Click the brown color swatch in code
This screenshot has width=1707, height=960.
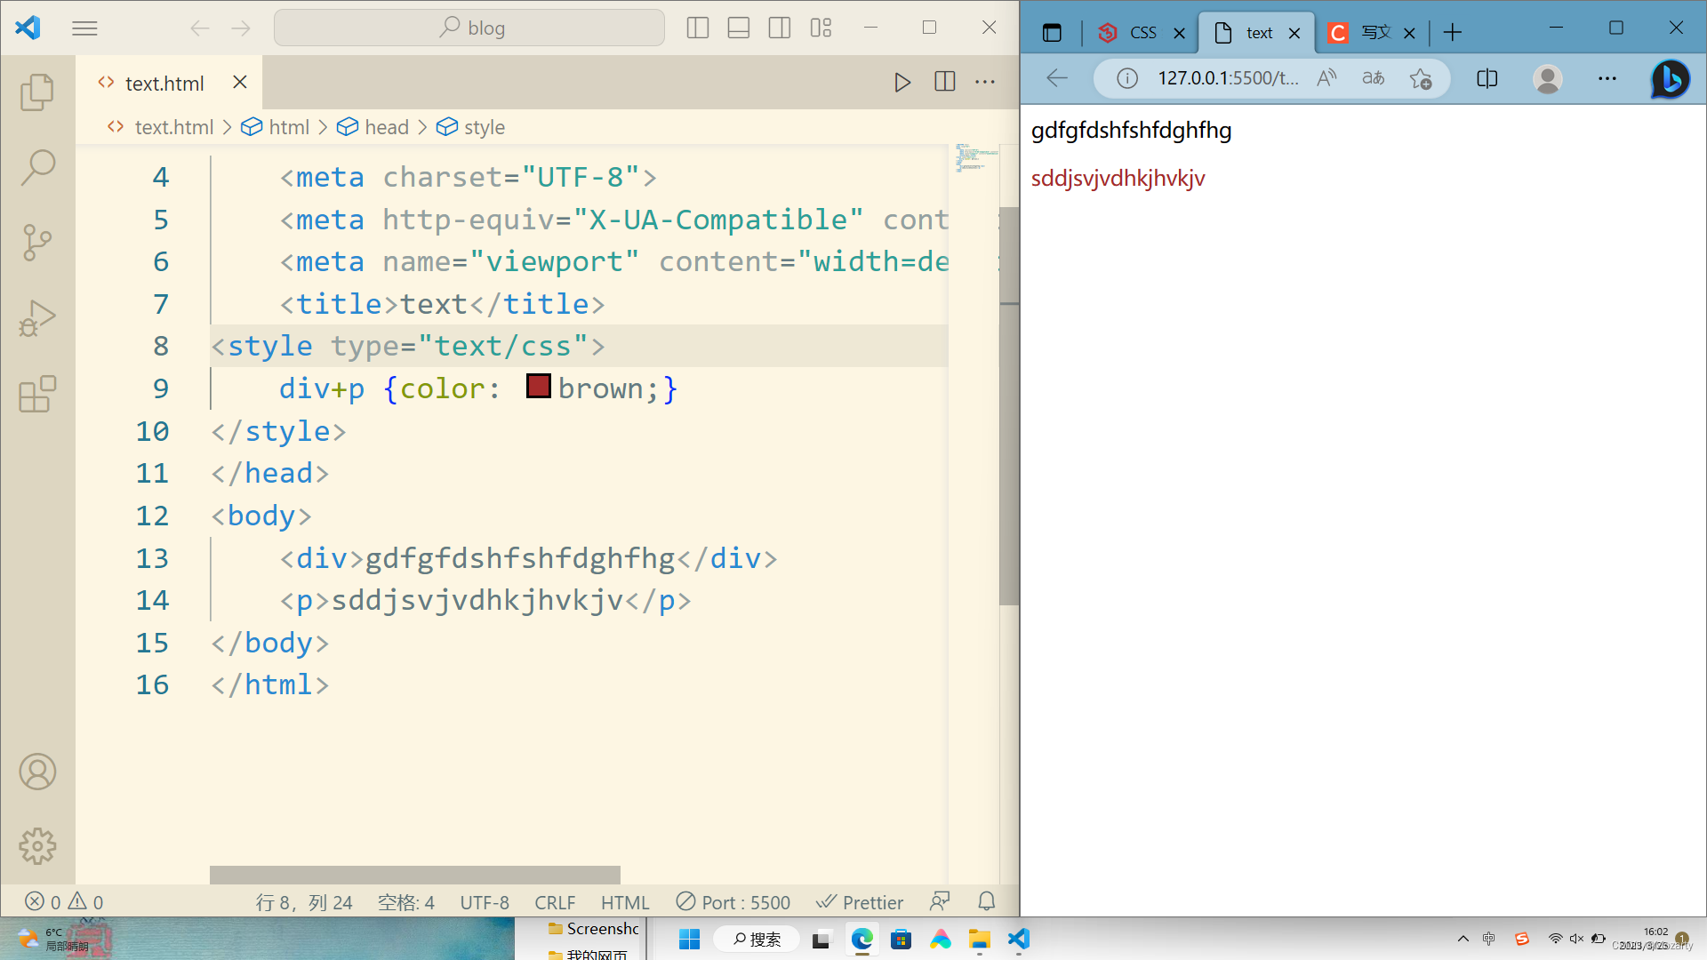(x=539, y=386)
